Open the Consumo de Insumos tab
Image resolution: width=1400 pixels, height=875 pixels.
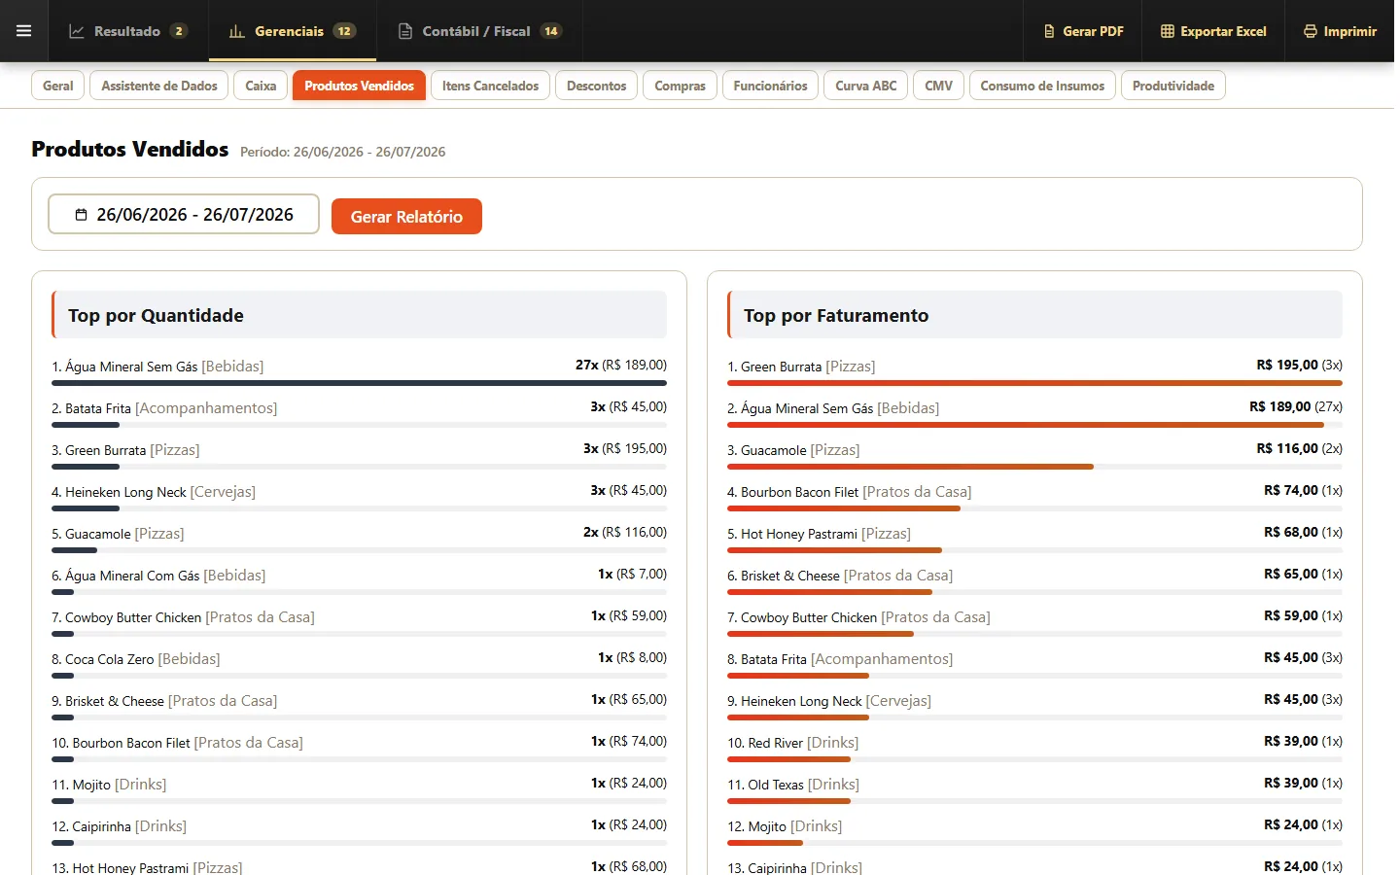[1042, 86]
